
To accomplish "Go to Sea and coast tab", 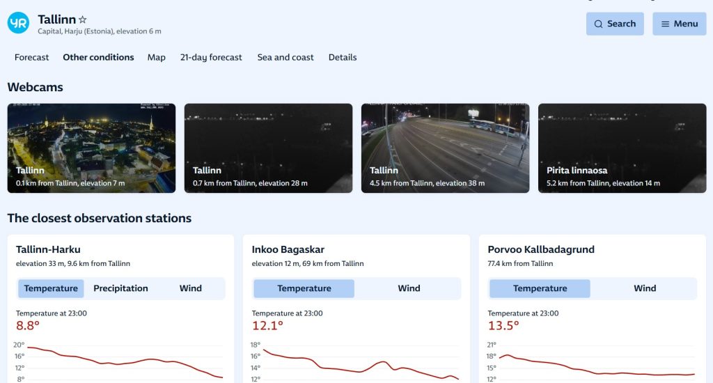I will click(x=285, y=57).
